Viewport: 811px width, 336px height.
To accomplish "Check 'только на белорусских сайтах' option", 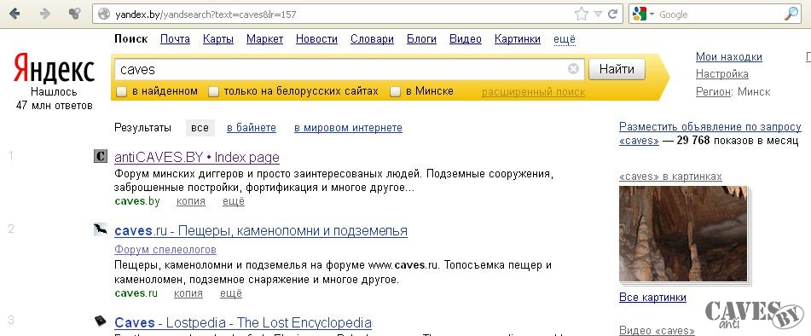I will click(x=213, y=92).
